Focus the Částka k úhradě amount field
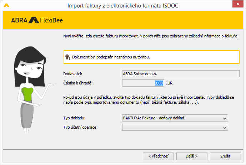246x165 pixels. [143, 83]
